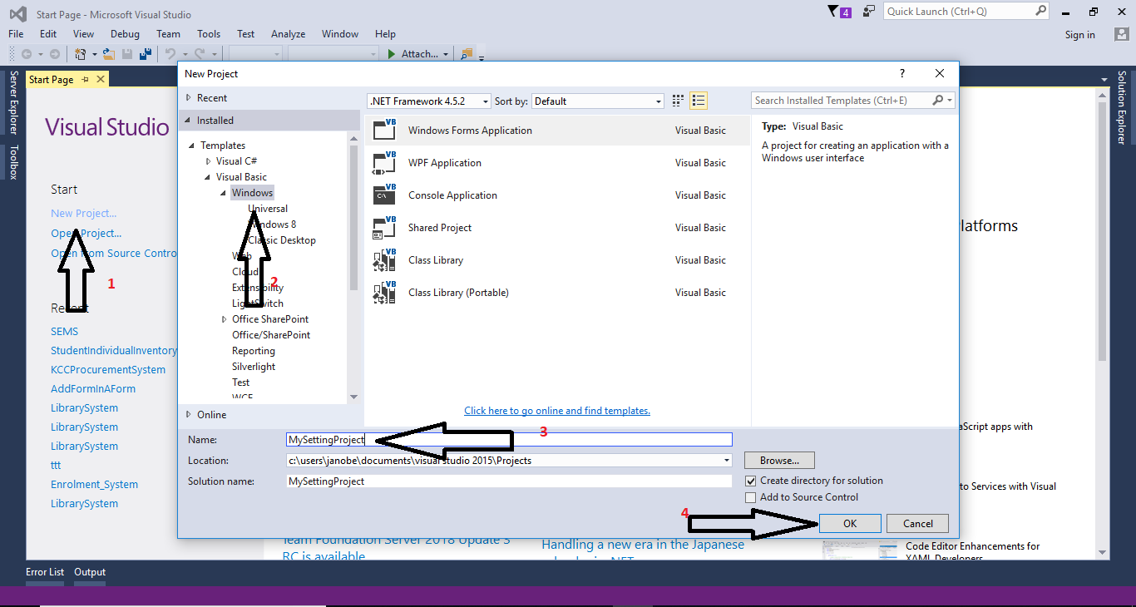
Task: Click the Name field with MySettingProject
Action: 509,439
